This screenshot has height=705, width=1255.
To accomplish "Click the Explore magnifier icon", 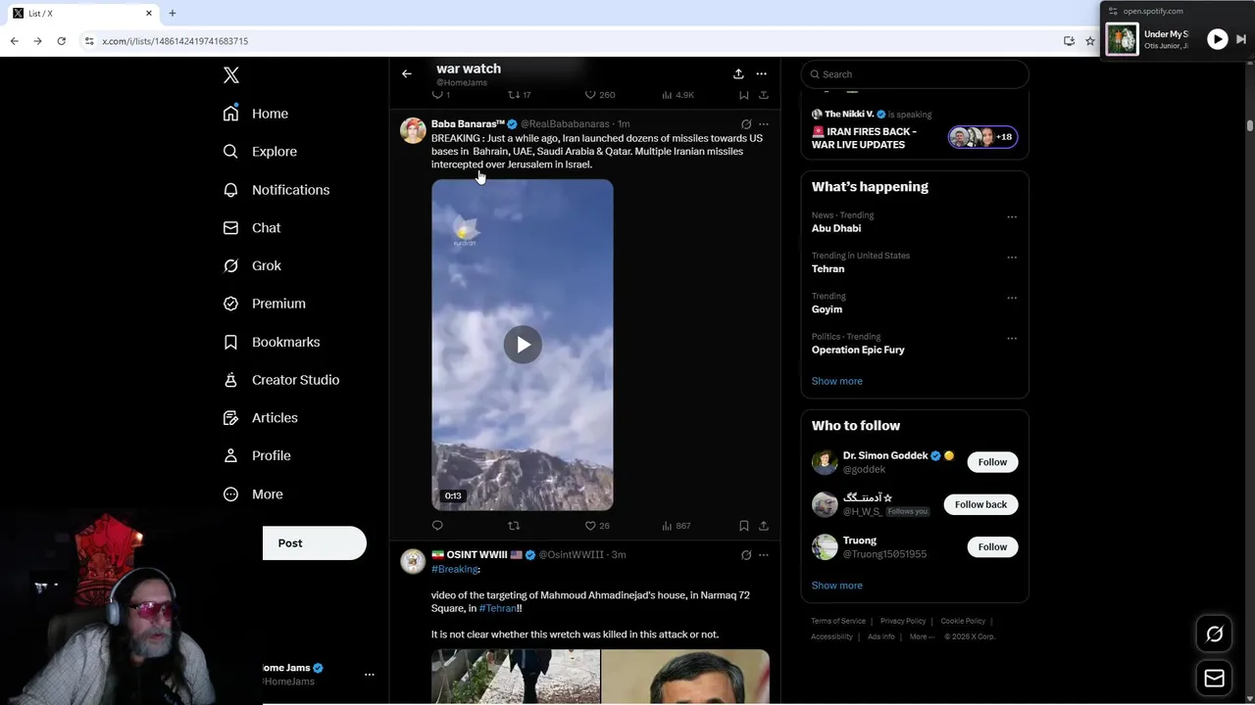I will coord(230,152).
